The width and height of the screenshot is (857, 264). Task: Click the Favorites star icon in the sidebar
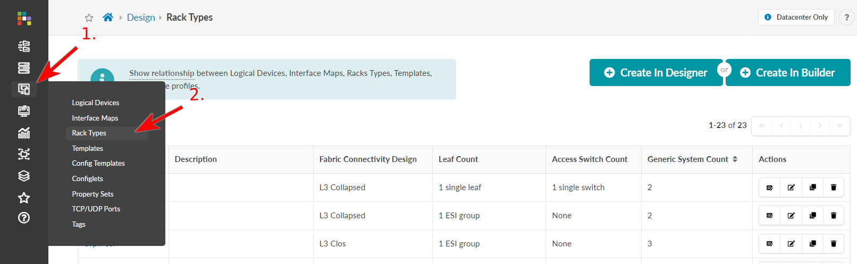click(24, 198)
